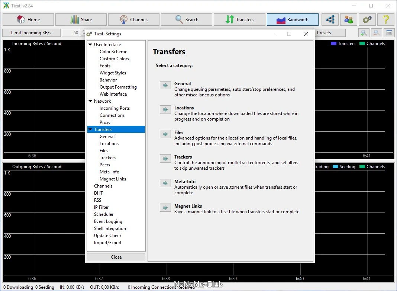Open Incoming Ports settings

coord(114,108)
